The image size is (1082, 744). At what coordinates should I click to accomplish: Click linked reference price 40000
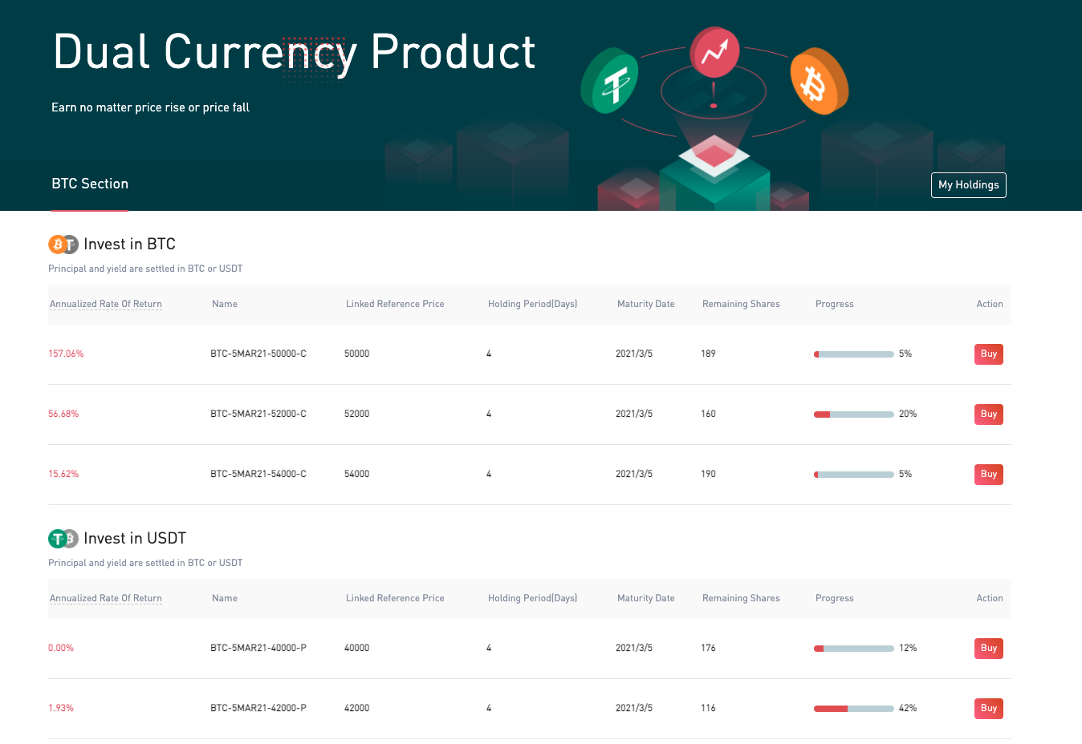(x=357, y=648)
